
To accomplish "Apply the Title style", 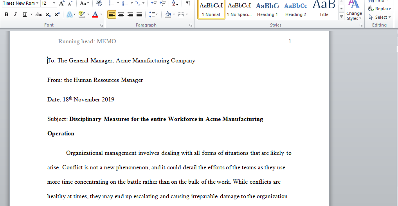I will pos(324,9).
